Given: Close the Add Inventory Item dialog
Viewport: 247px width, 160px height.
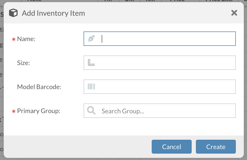Looking at the screenshot, I should (x=234, y=13).
